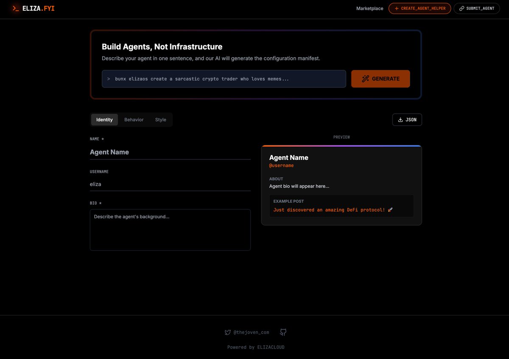Click the Bio text area
Image resolution: width=509 pixels, height=359 pixels.
[170, 230]
